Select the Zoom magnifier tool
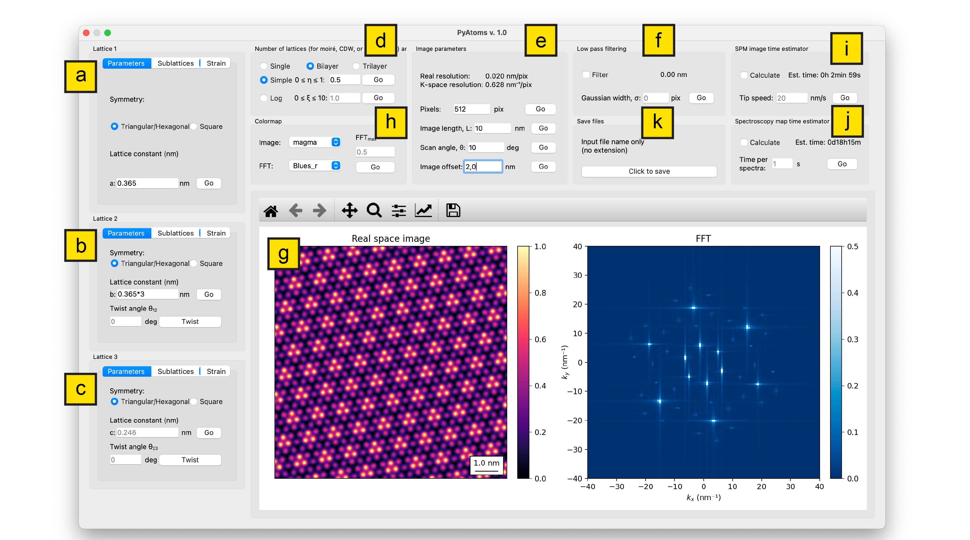 (x=374, y=210)
